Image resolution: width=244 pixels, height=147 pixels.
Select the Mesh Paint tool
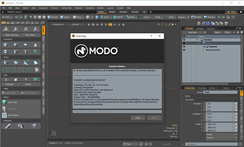click(21, 102)
